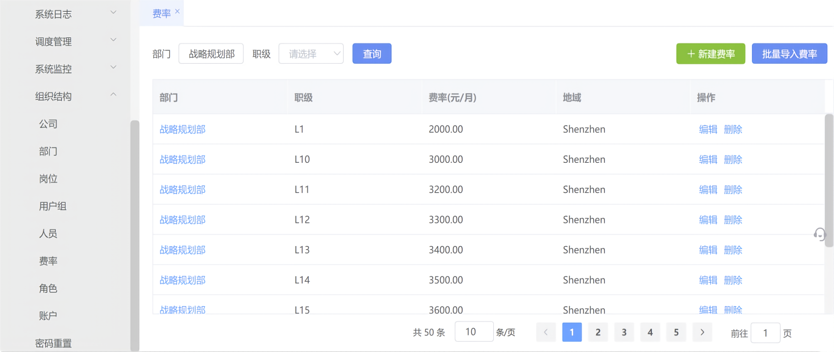Viewport: 834px width, 352px height.
Task: Select 角色 in the sidebar
Action: tap(48, 288)
